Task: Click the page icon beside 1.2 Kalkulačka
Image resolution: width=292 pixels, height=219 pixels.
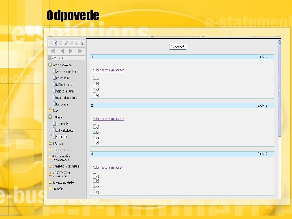Action: click(54, 130)
